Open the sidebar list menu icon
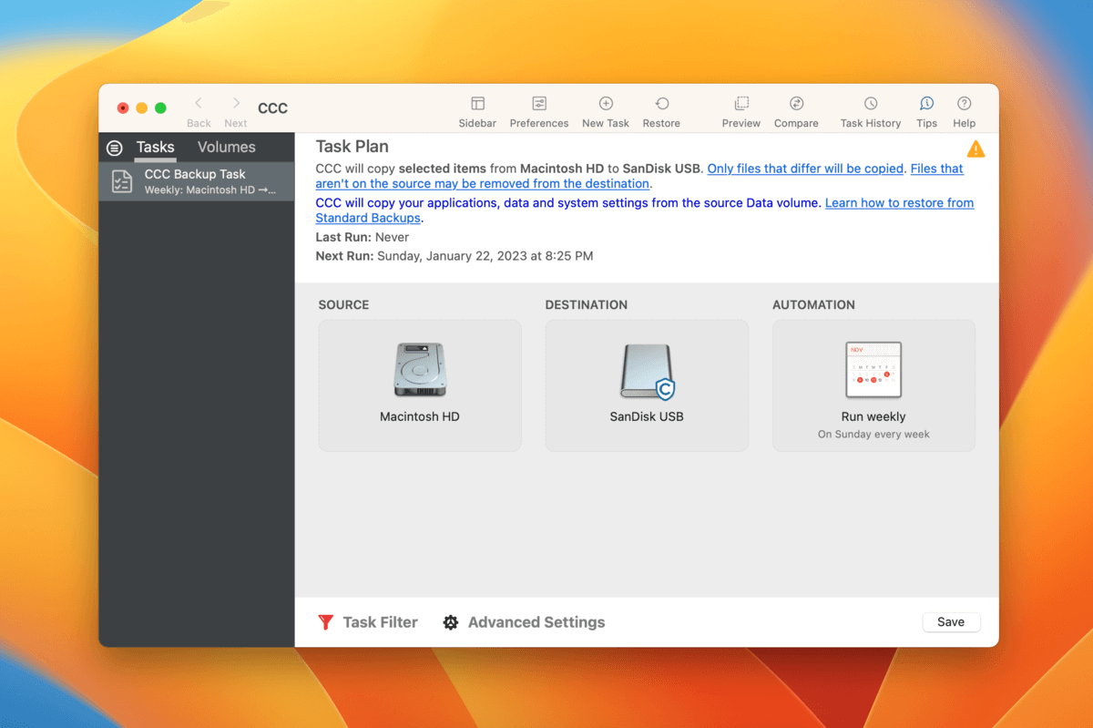 pyautogui.click(x=115, y=148)
